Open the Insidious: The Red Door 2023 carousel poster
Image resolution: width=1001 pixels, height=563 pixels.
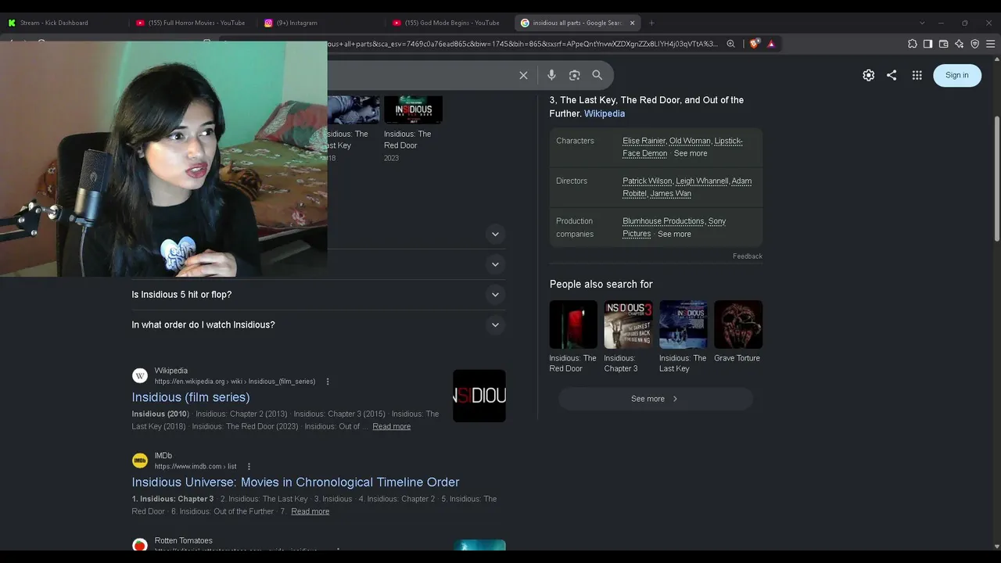pyautogui.click(x=413, y=110)
